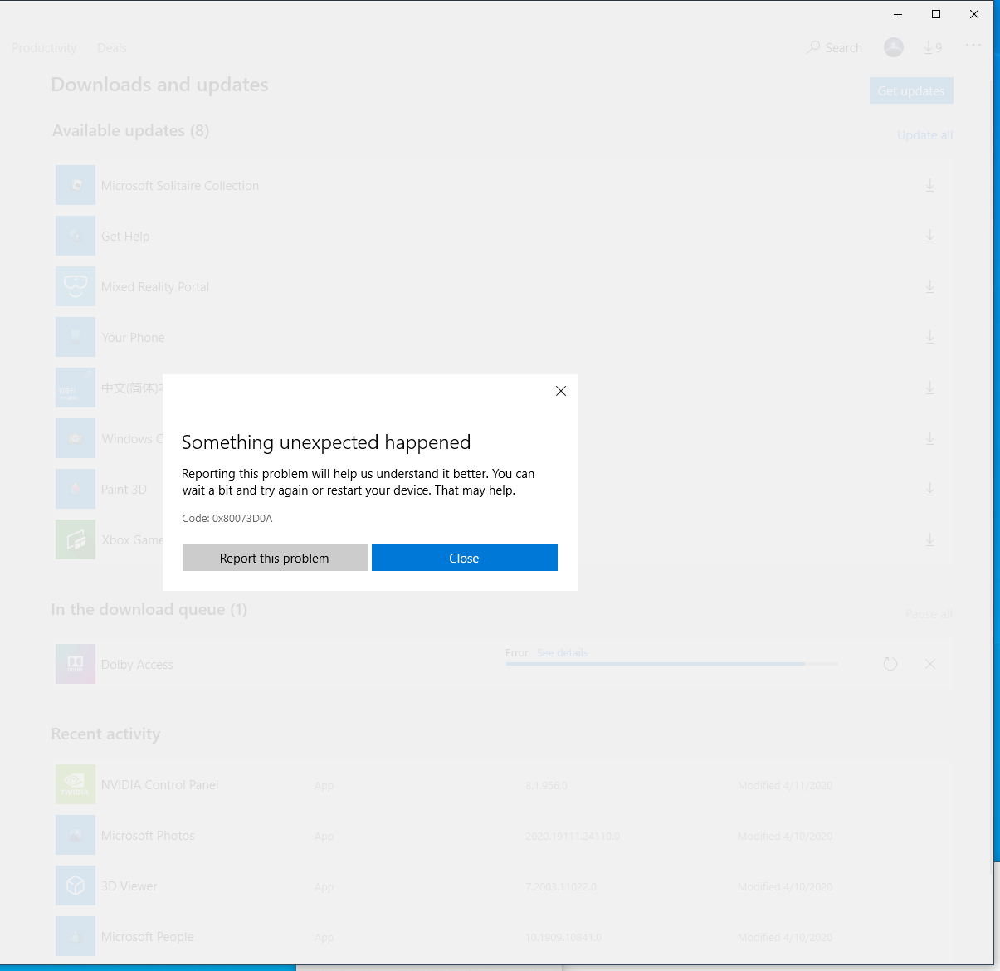Click the 3D Viewer name
Image resolution: width=1000 pixels, height=971 pixels.
pos(129,886)
